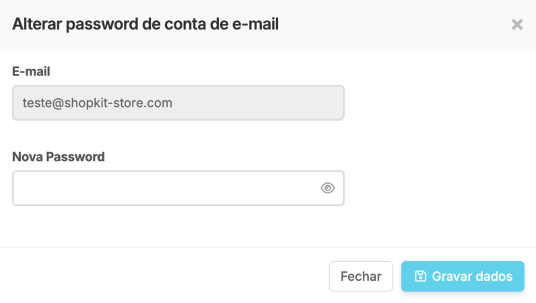Reveal typed password via the eye toggle
The image size is (536, 303).
pyautogui.click(x=327, y=188)
